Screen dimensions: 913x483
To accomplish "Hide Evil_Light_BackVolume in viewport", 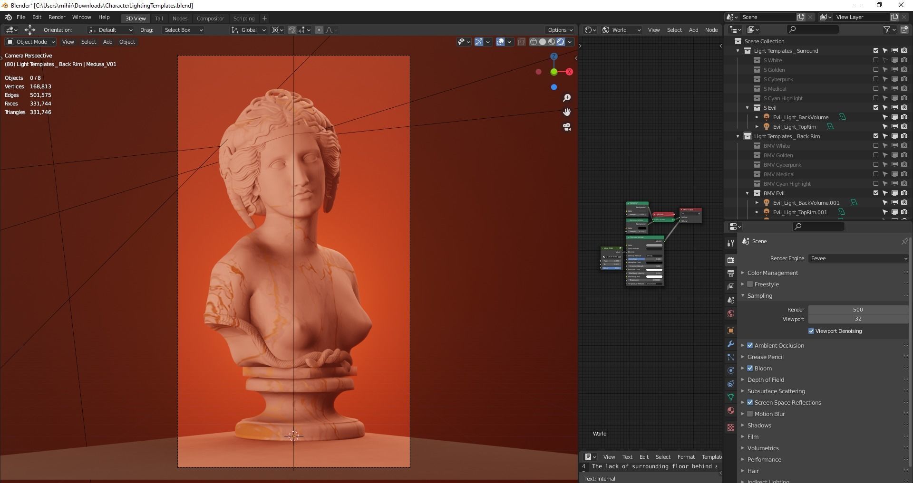I will (894, 117).
